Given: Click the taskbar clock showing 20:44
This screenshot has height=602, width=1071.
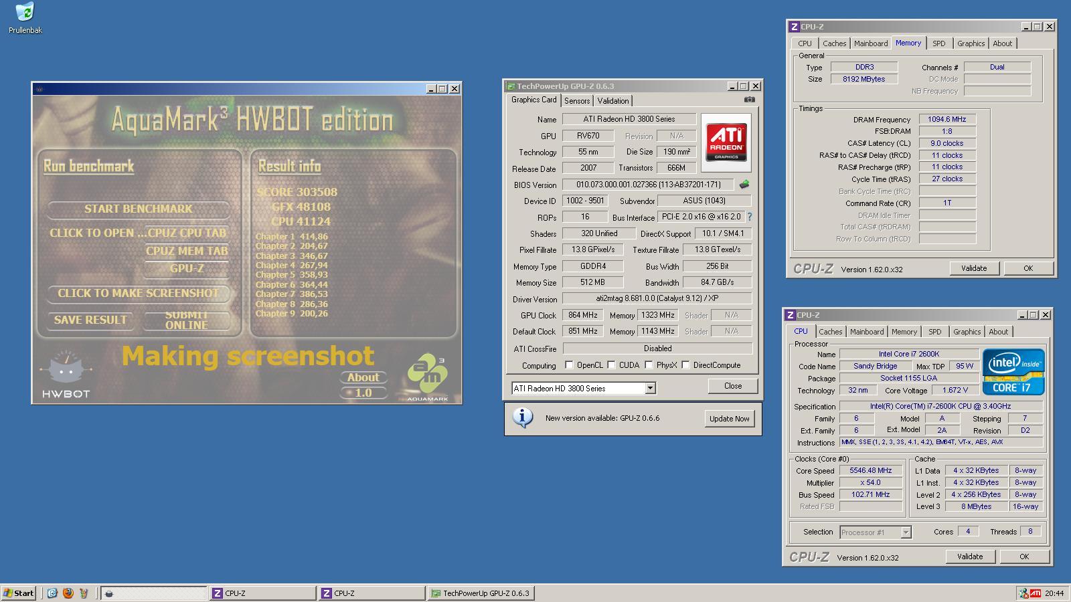Looking at the screenshot, I should (1054, 593).
